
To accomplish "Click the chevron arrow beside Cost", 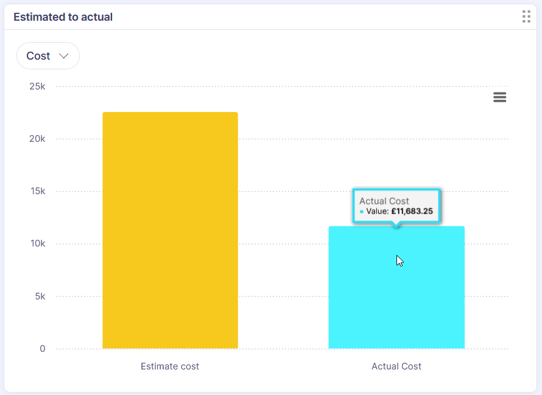I will tap(64, 56).
